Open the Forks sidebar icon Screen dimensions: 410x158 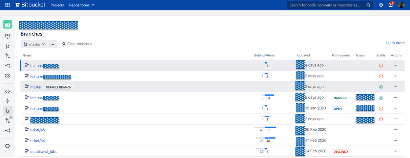7,130
